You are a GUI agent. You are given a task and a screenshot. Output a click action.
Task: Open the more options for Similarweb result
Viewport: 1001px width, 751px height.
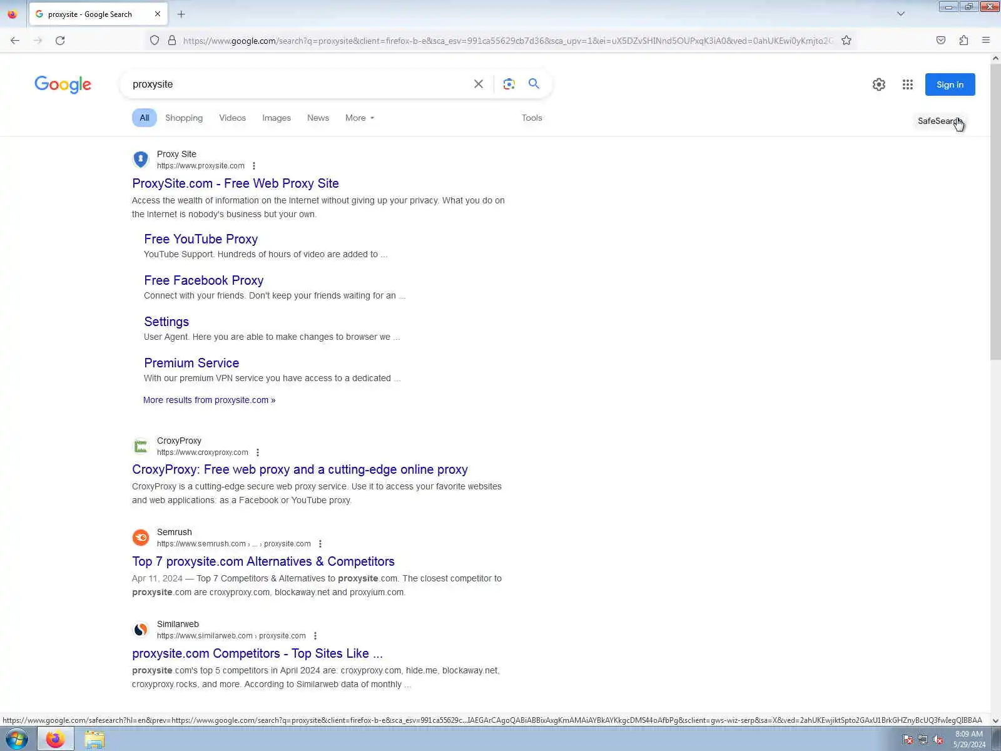point(315,636)
